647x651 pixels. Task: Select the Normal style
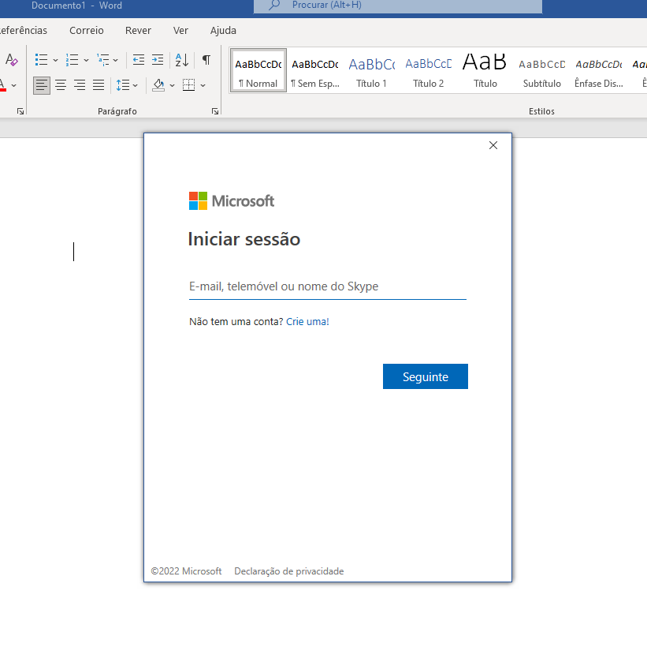click(x=258, y=70)
